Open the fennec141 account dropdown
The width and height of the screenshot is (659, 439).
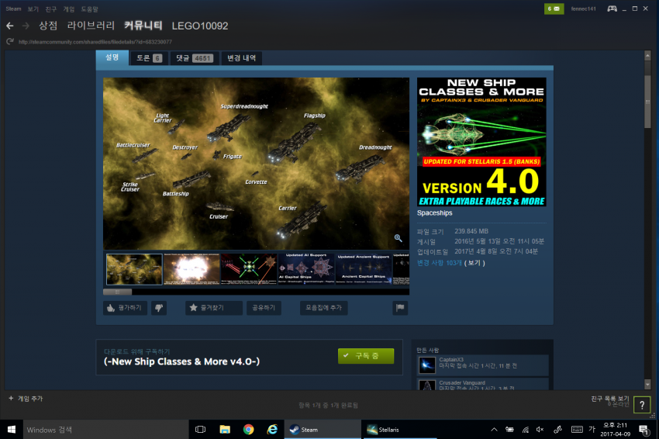click(x=583, y=9)
